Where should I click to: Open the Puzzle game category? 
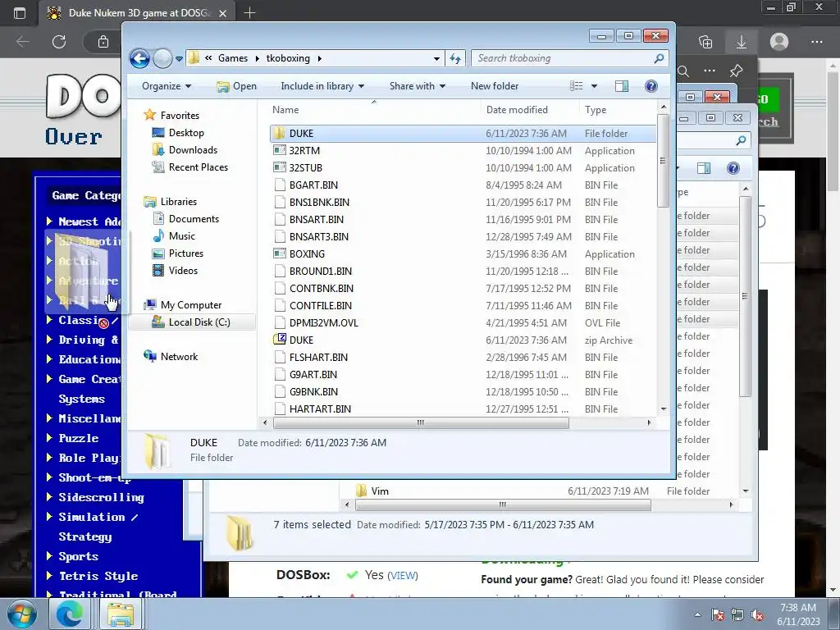79,438
